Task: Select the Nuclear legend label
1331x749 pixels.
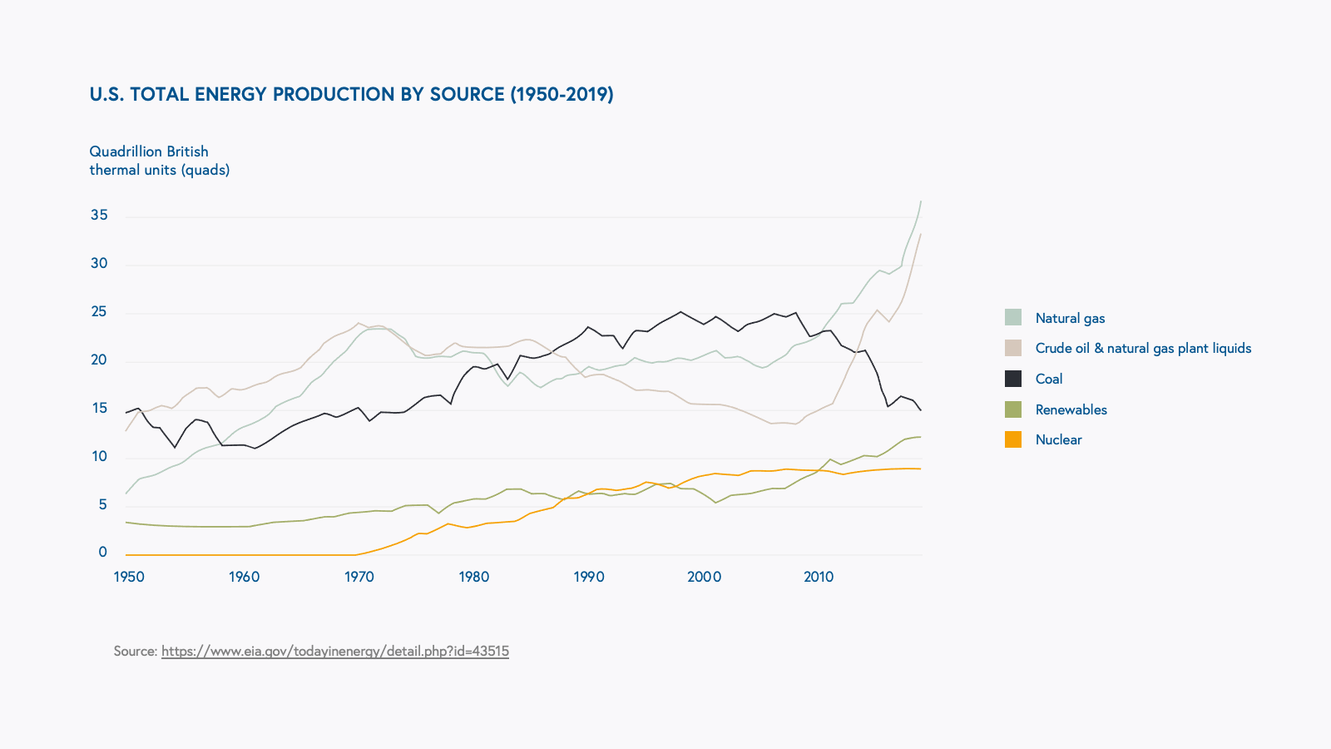Action: (x=1058, y=439)
